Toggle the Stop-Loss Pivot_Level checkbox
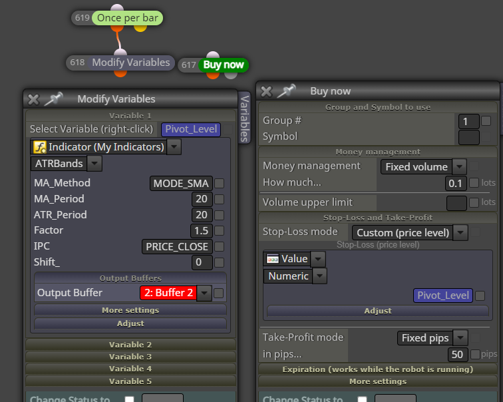The width and height of the screenshot is (503, 402). tap(480, 296)
